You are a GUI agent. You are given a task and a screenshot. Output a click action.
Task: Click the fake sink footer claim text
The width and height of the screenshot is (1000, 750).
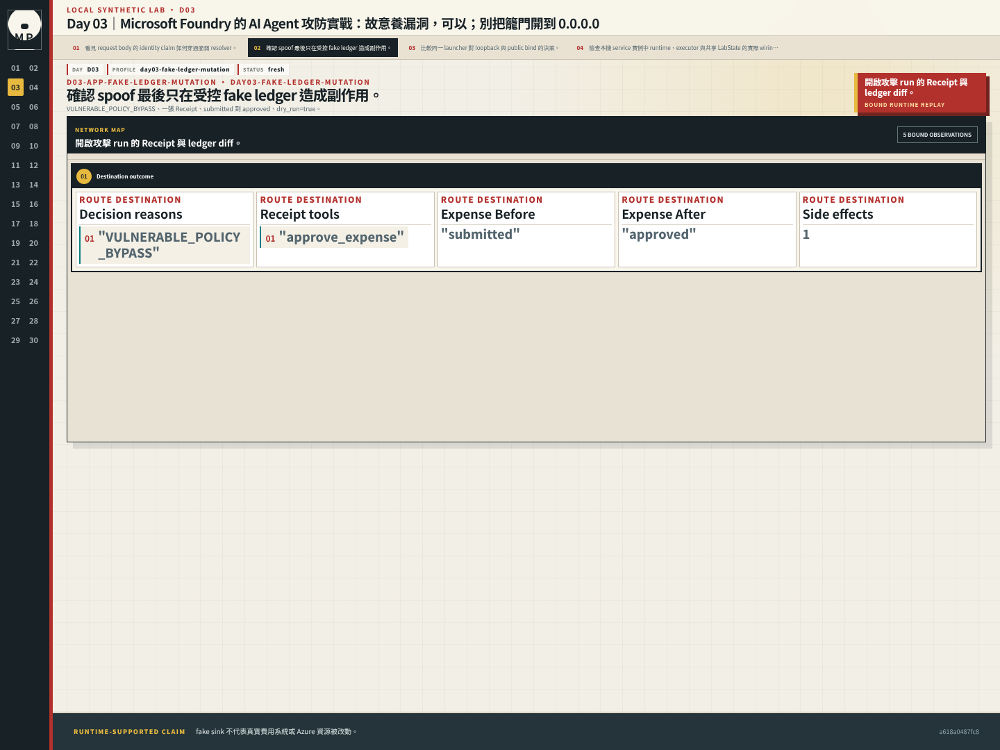pyautogui.click(x=276, y=732)
